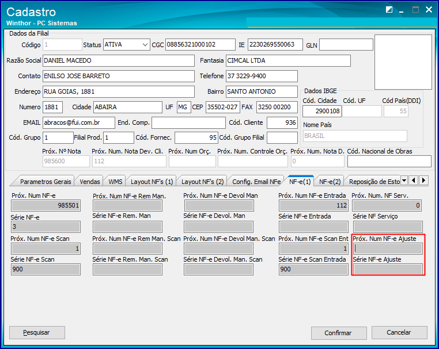This screenshot has width=439, height=349.
Task: Click the Próx. Num. NF Serv. field
Action: click(x=387, y=206)
